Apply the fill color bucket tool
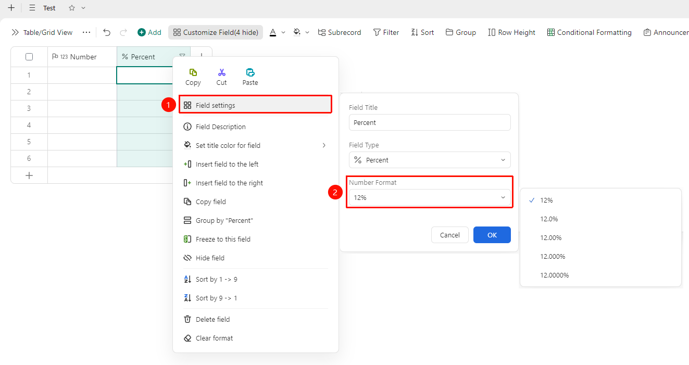This screenshot has height=365, width=689. click(x=297, y=32)
